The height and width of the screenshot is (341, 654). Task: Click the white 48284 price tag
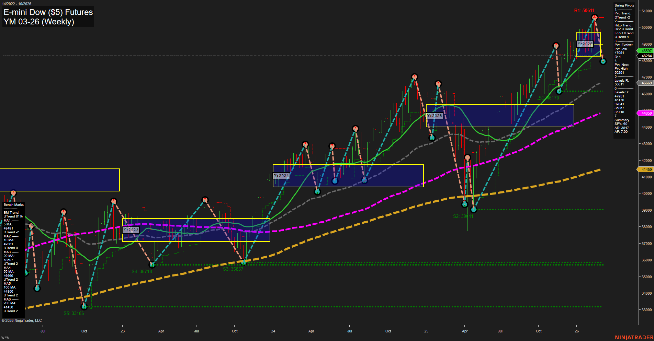[x=645, y=56]
